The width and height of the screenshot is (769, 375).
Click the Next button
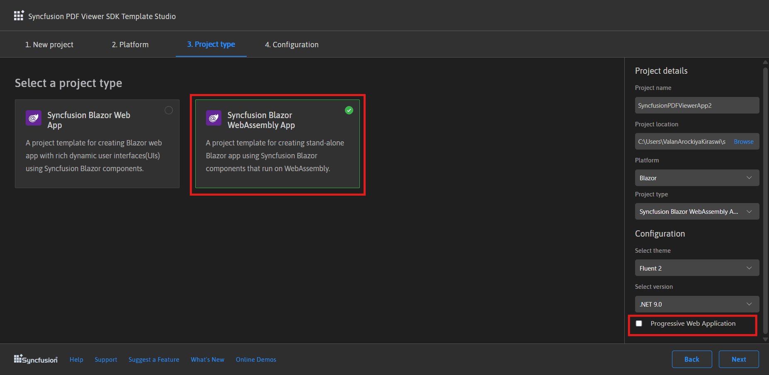pyautogui.click(x=739, y=359)
